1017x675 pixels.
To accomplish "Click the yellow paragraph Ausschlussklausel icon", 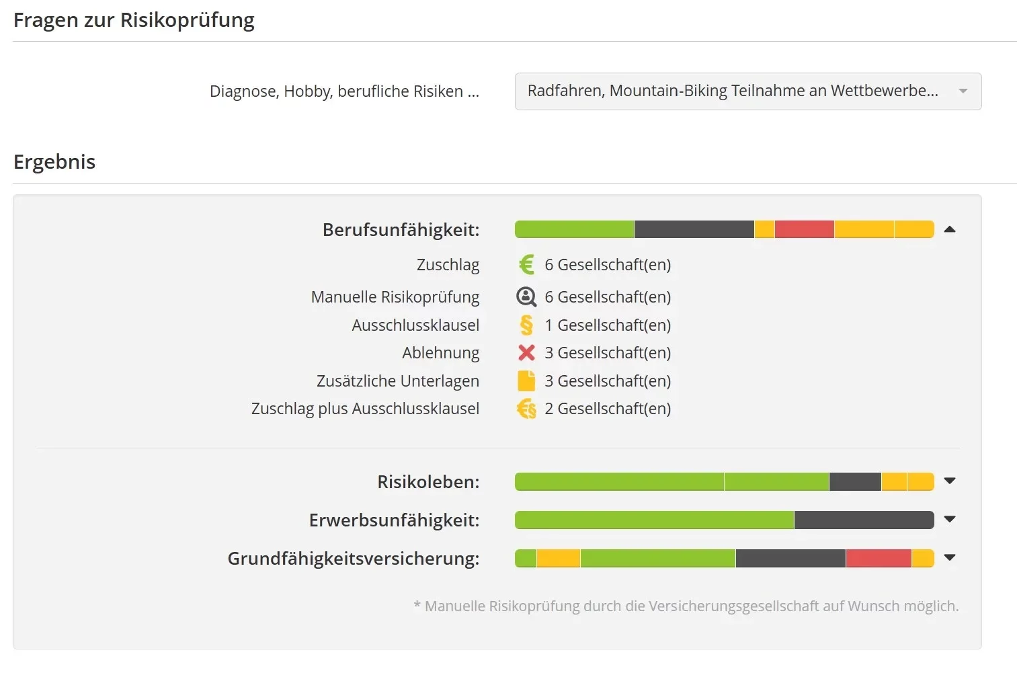I will coord(526,325).
